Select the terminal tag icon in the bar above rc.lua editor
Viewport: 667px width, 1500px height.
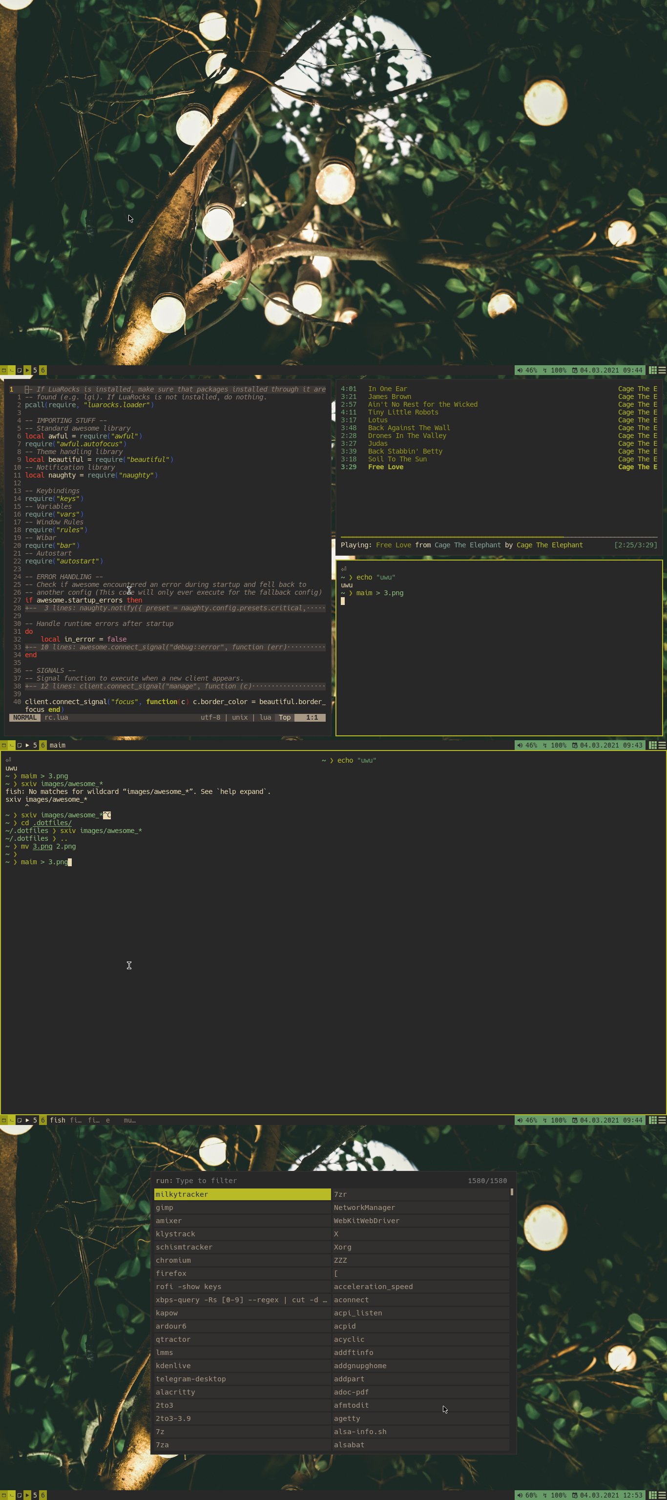(12, 370)
